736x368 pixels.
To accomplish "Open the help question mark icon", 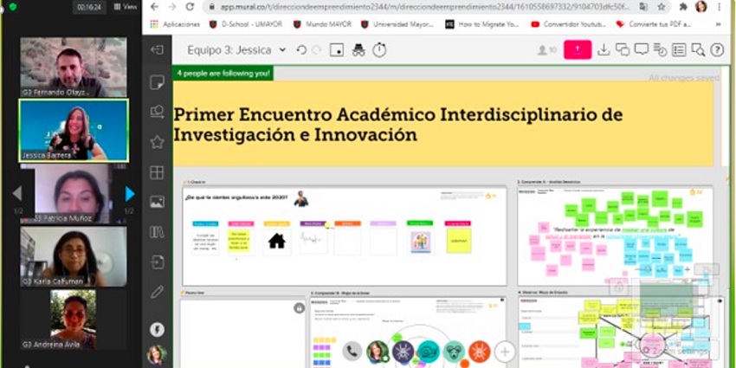I will [x=717, y=50].
